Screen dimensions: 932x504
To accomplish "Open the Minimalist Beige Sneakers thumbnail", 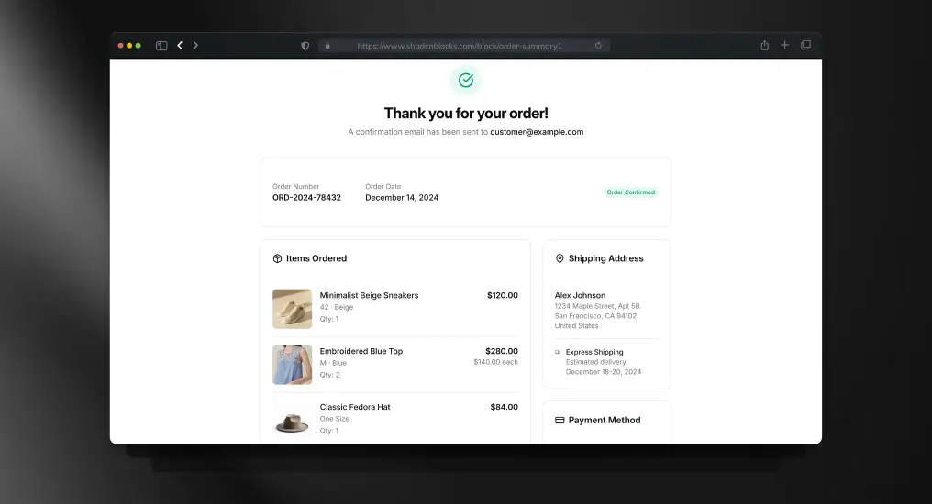I will (x=292, y=309).
